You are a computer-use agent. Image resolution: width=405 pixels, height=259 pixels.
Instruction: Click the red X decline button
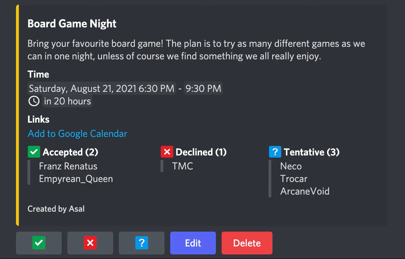coord(90,243)
